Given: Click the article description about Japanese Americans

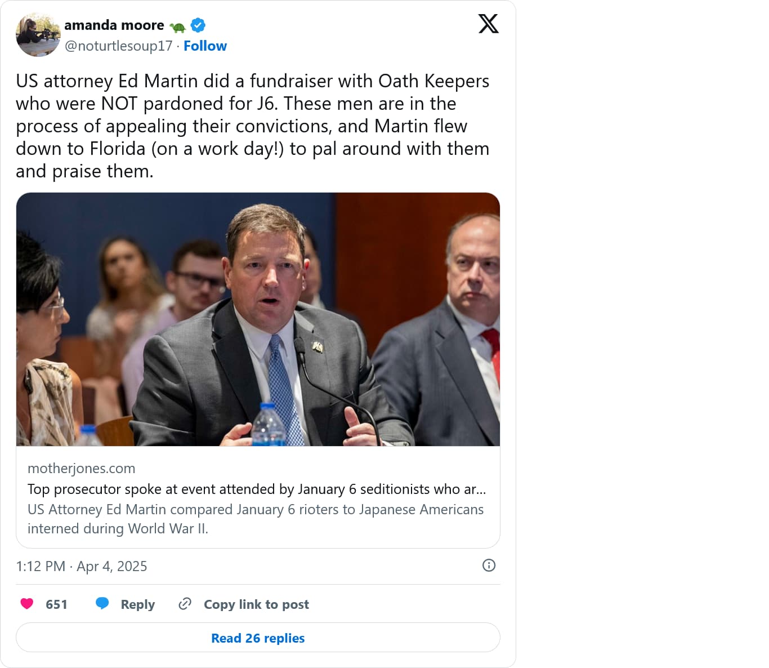Looking at the screenshot, I should [255, 519].
